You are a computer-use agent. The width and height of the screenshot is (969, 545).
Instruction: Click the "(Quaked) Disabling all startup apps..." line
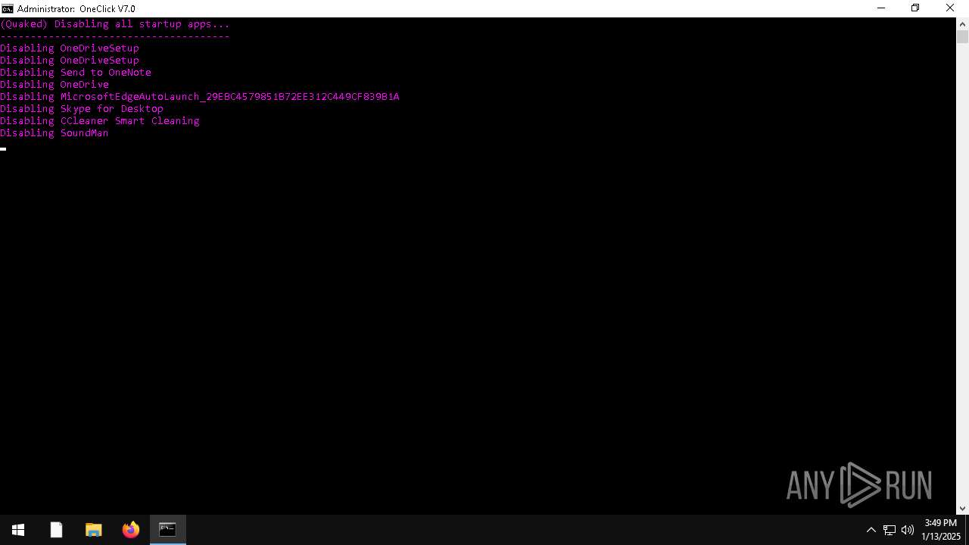coord(115,24)
